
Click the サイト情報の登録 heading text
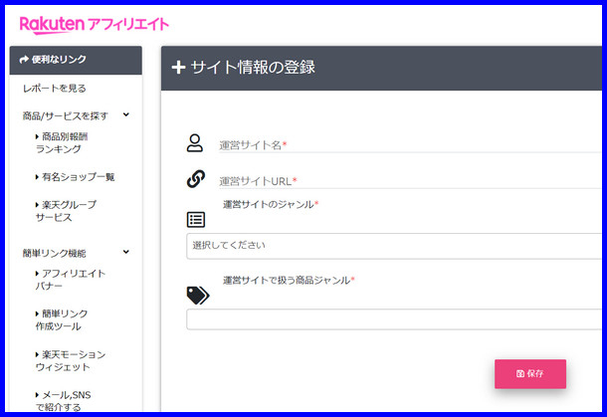pos(253,67)
